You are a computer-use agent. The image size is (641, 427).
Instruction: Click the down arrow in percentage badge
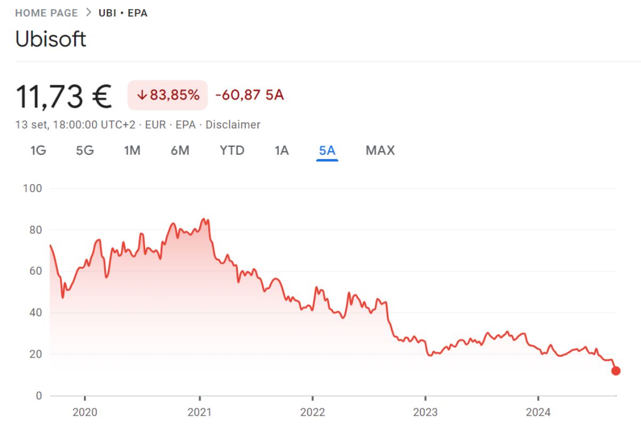pyautogui.click(x=142, y=96)
